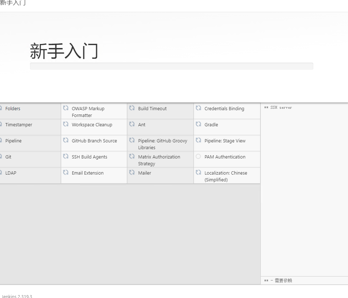Click the Workspace Cleanup refresh icon
The image size is (348, 298).
[66, 124]
